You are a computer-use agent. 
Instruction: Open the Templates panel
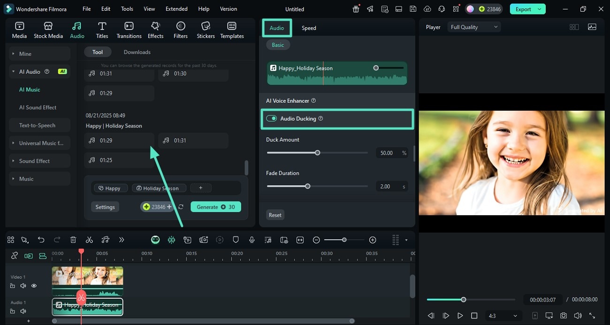click(x=232, y=30)
